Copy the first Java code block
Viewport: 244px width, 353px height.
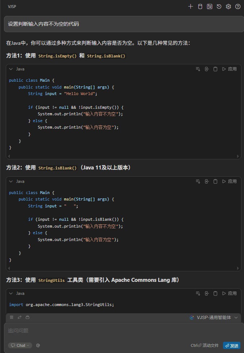[215, 69]
